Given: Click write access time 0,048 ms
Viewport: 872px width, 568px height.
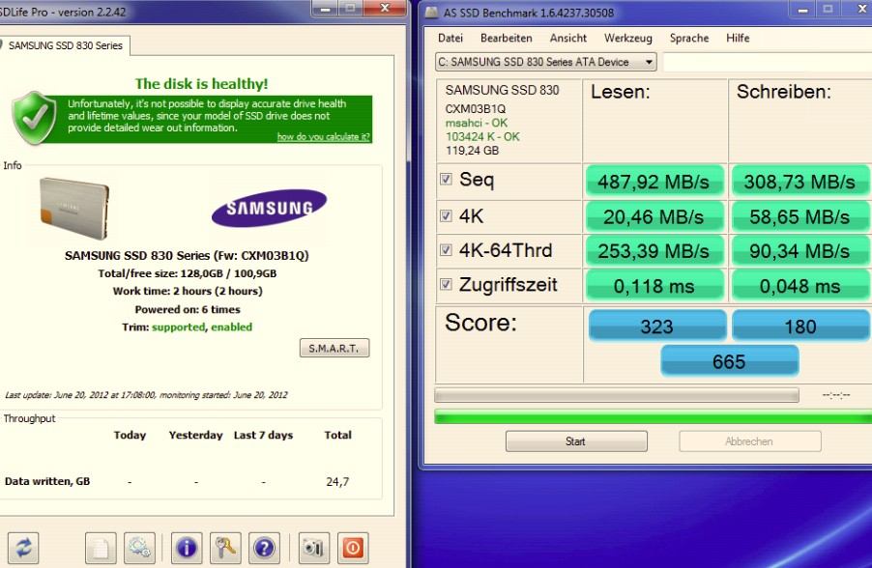Looking at the screenshot, I should (799, 286).
